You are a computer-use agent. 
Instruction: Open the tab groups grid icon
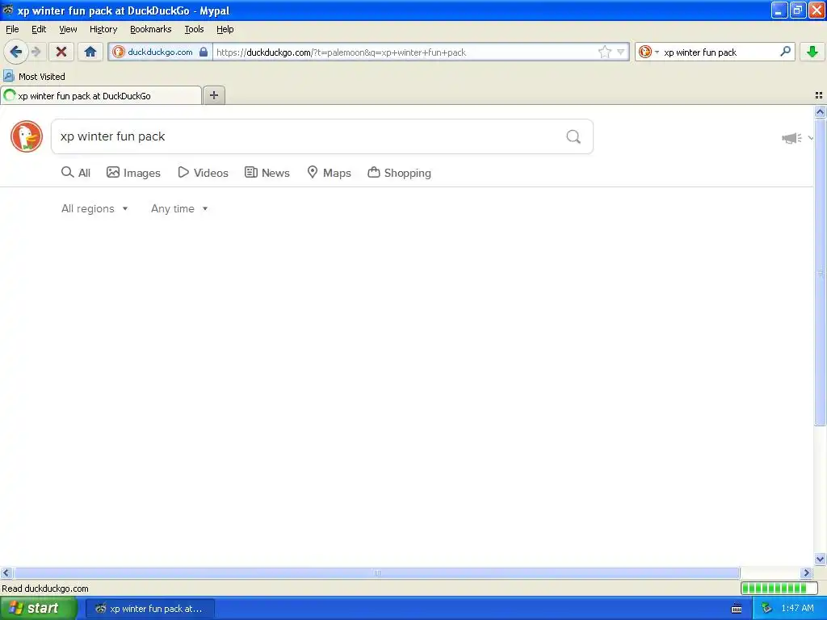(x=819, y=95)
